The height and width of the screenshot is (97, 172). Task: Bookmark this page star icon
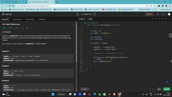(x=155, y=6)
